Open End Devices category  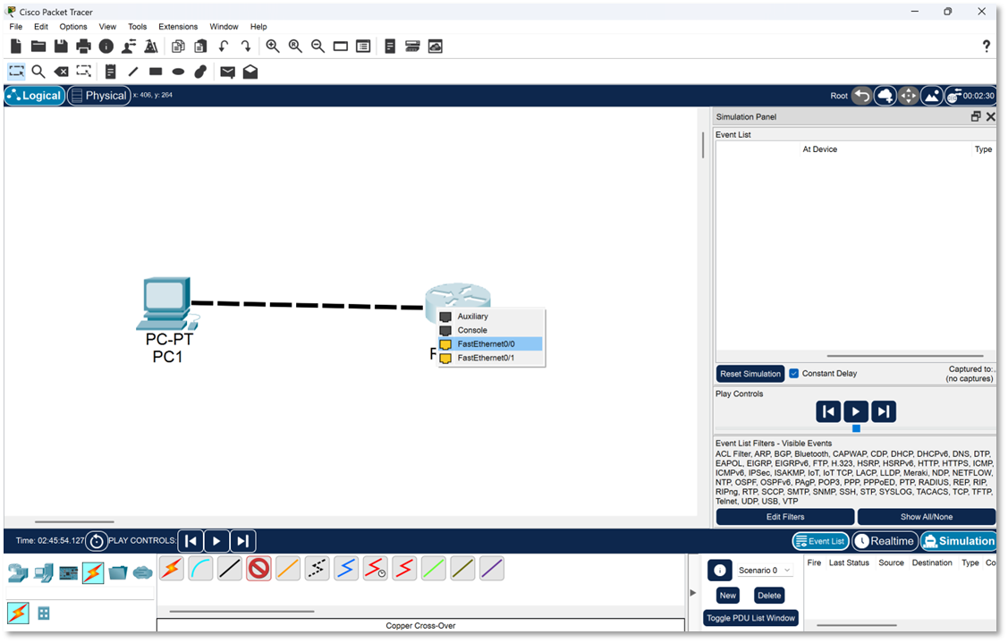pos(43,572)
